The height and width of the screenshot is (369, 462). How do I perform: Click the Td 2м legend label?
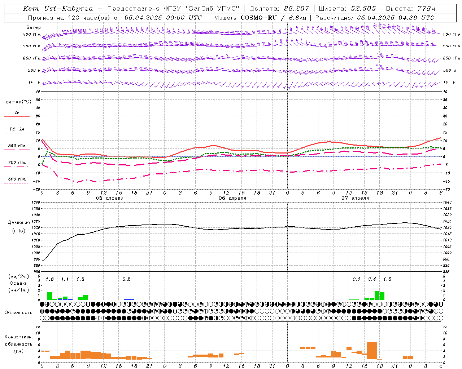17,129
